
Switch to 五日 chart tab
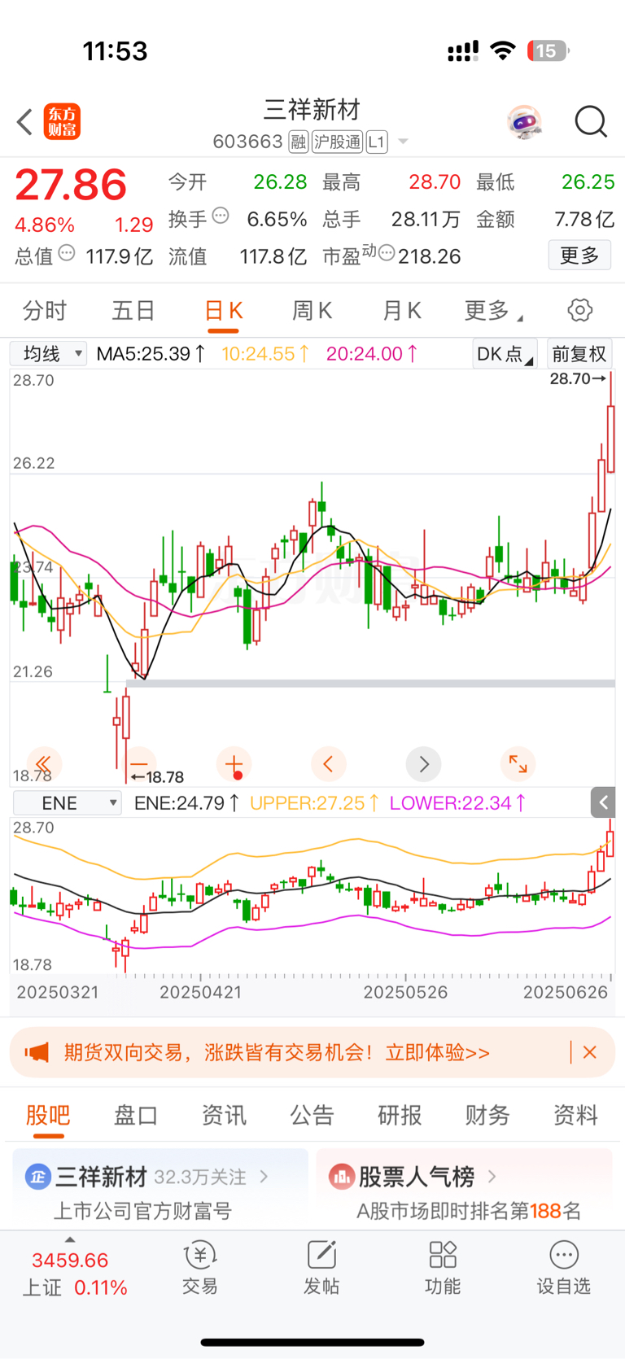pos(133,310)
